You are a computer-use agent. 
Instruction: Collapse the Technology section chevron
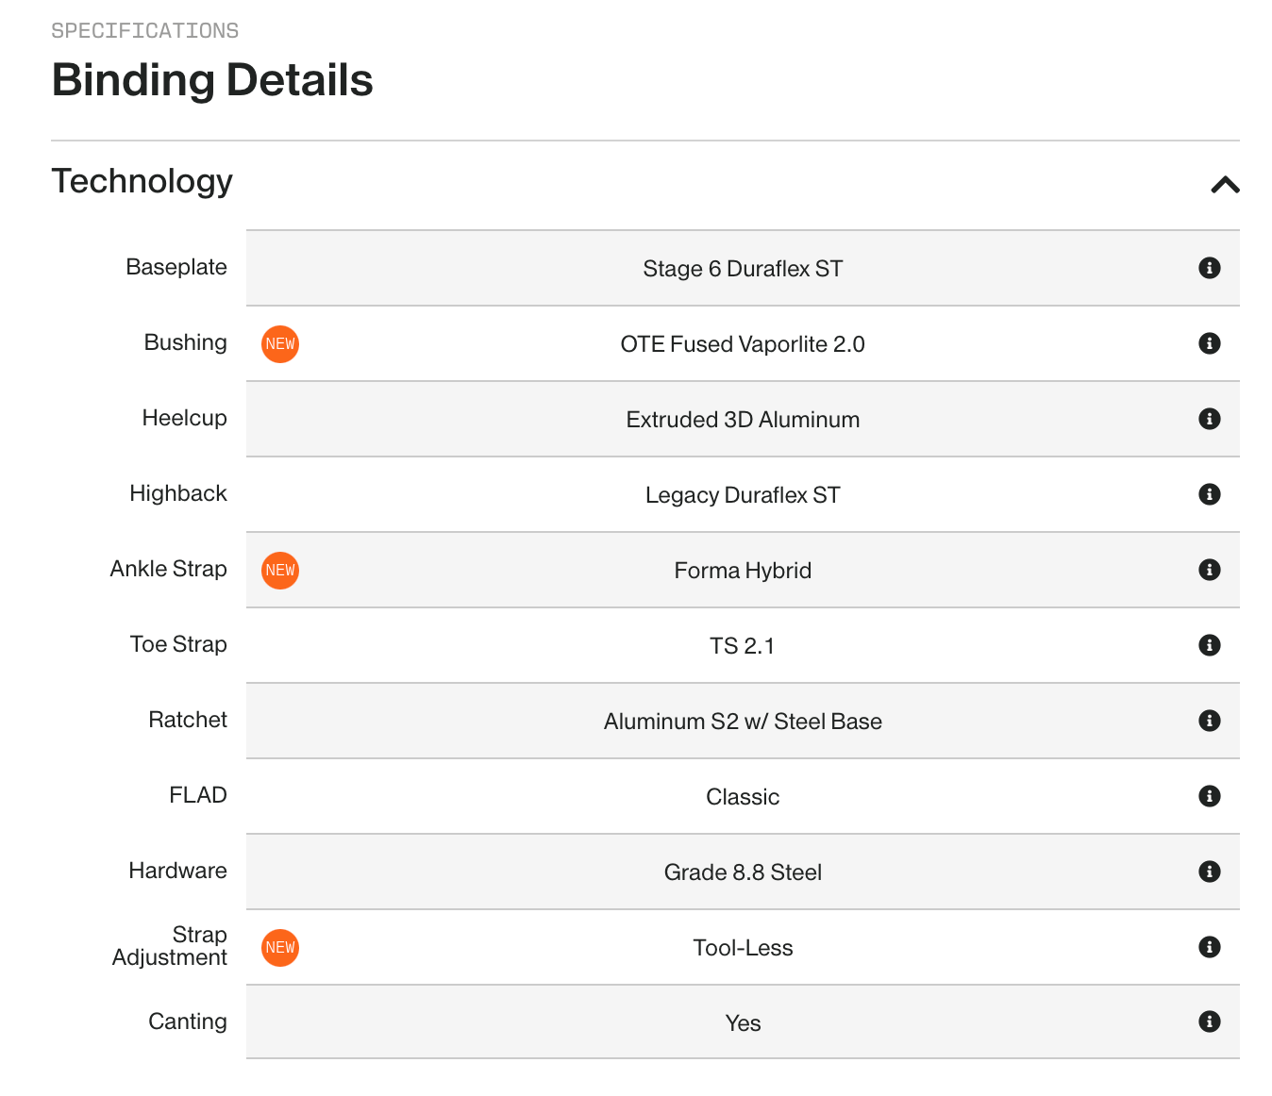(x=1224, y=185)
